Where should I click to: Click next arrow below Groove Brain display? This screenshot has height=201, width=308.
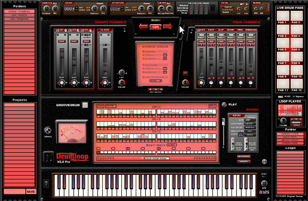(161, 90)
